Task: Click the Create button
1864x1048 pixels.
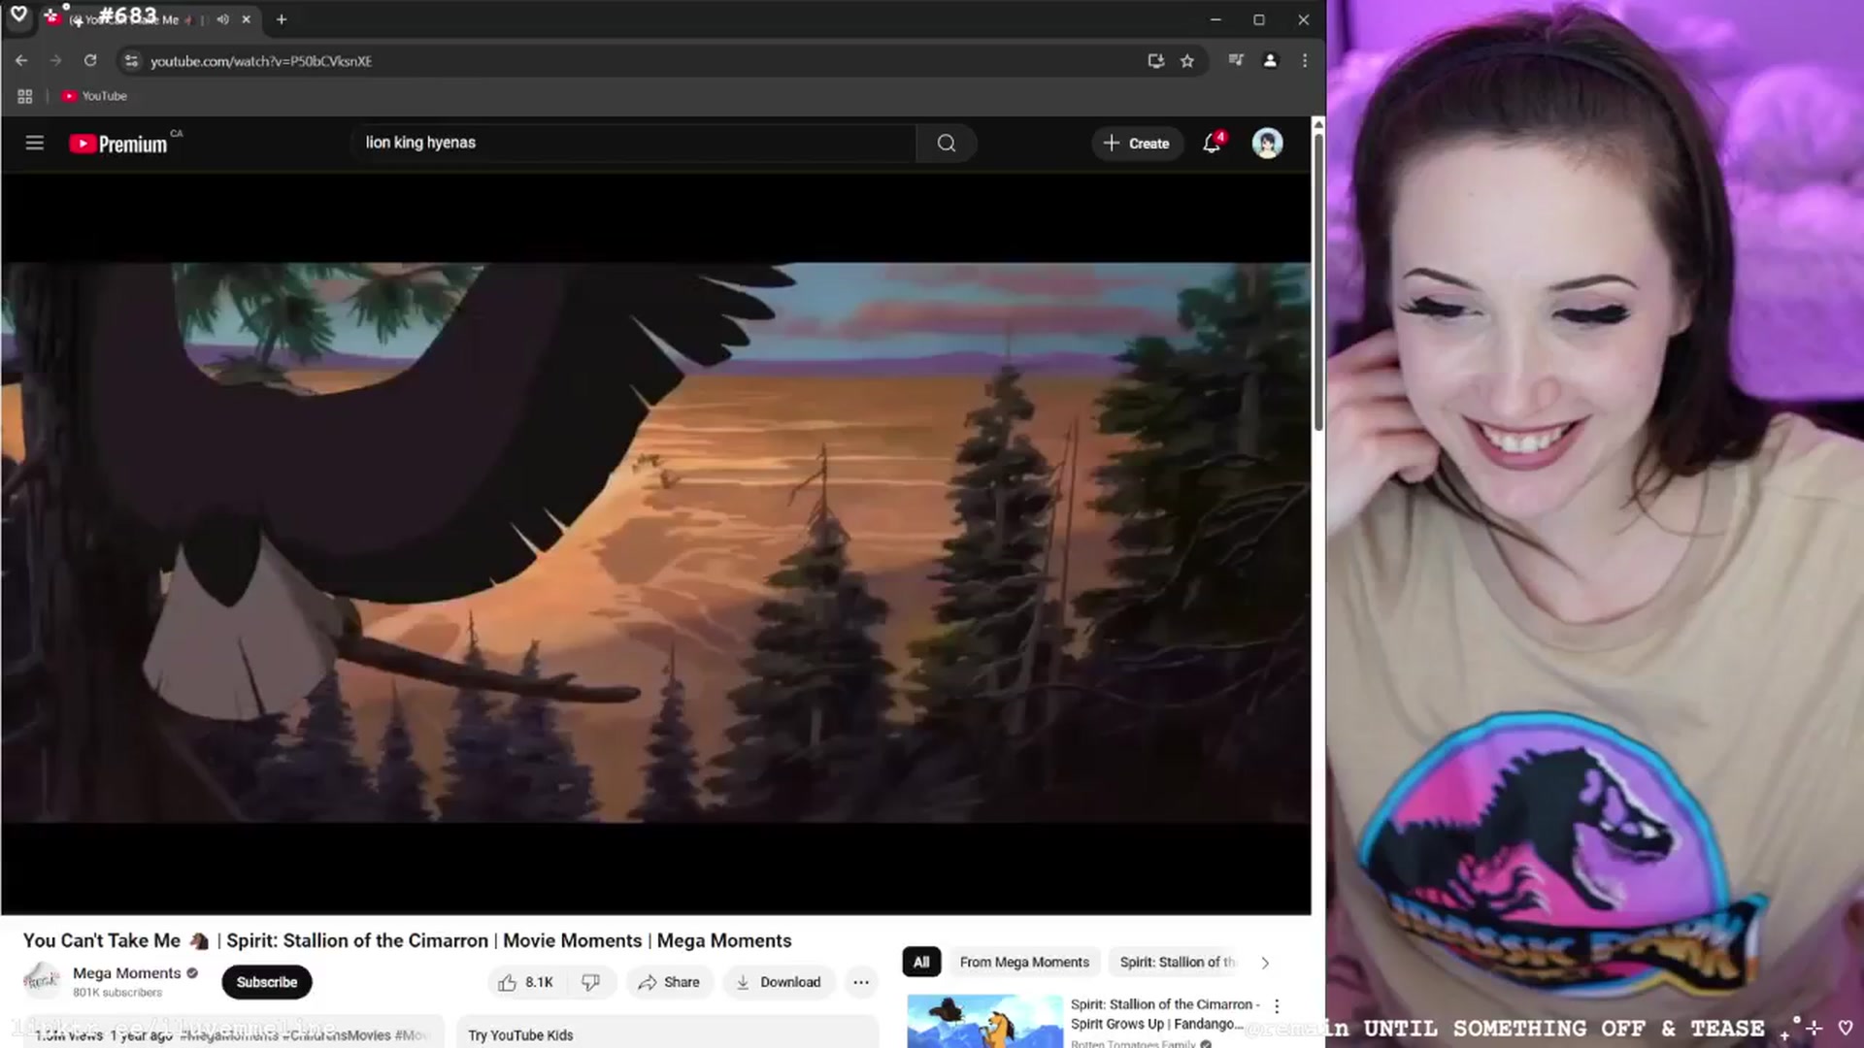Action: coord(1137,144)
